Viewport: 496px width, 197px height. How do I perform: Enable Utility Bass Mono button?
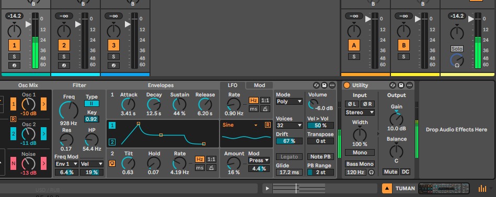pyautogui.click(x=360, y=164)
